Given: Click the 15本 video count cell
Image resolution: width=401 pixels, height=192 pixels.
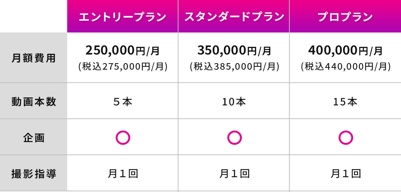Looking at the screenshot, I should (x=345, y=102).
